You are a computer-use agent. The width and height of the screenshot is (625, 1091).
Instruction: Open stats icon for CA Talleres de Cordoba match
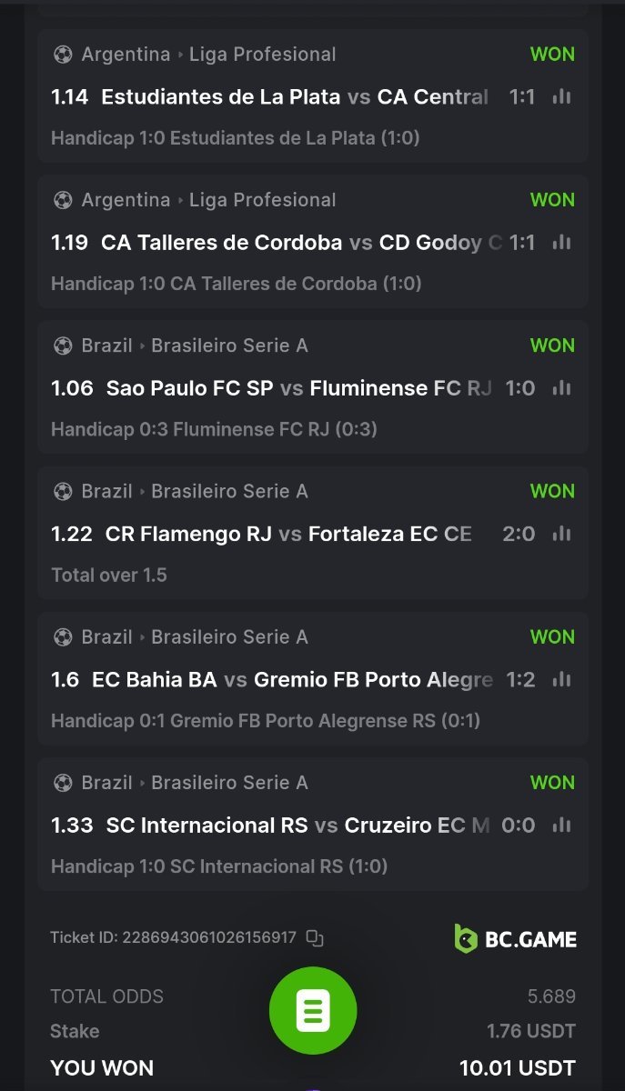coord(562,242)
